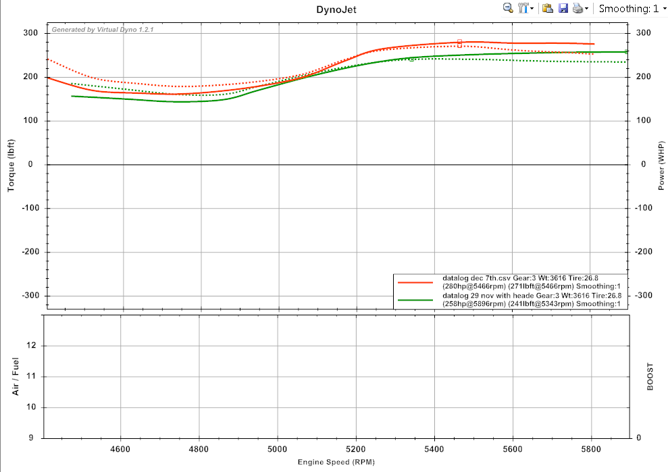Open the Smoothing: 1 dropdown
Image resolution: width=668 pixels, height=472 pixels.
point(632,9)
